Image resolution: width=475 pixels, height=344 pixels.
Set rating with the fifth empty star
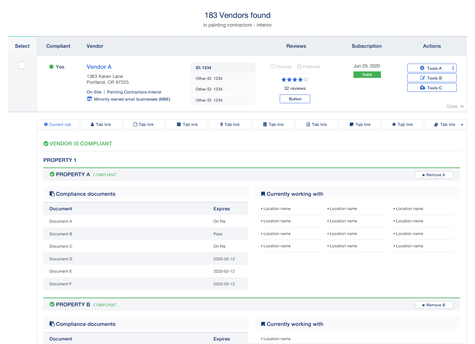[306, 80]
